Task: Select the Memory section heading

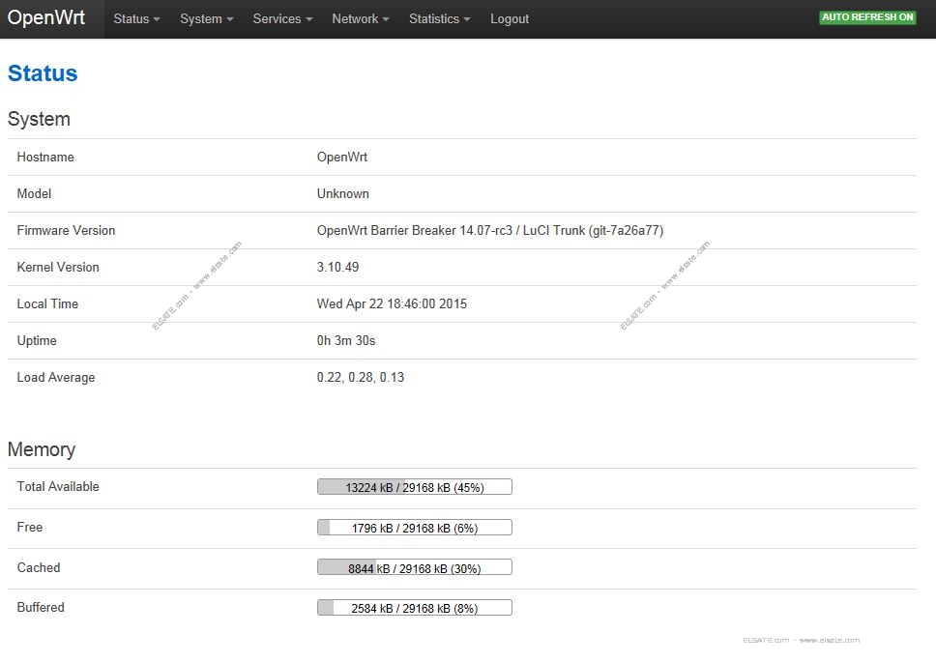Action: point(42,449)
